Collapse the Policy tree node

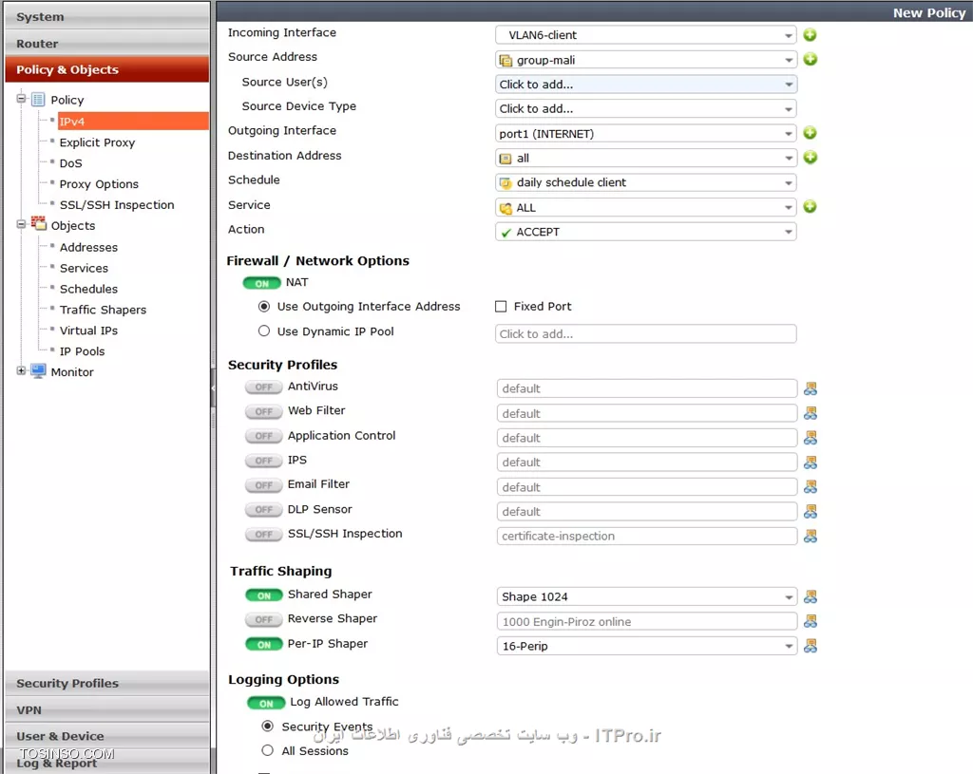(21, 99)
